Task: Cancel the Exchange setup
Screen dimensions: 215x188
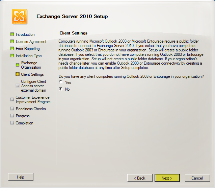Action: (x=197, y=178)
